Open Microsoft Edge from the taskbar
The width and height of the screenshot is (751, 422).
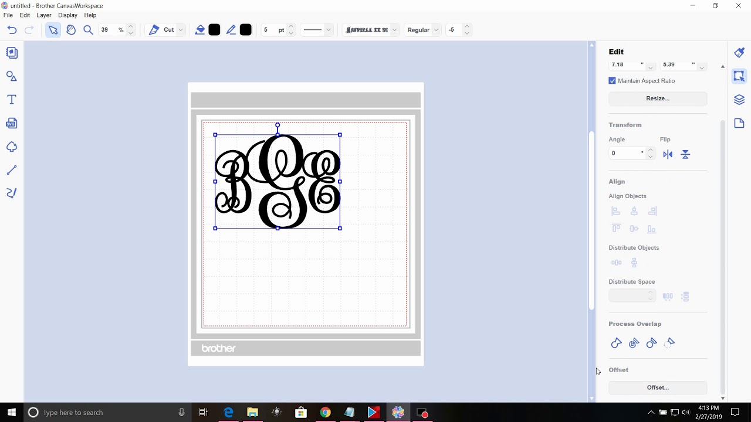[228, 413]
